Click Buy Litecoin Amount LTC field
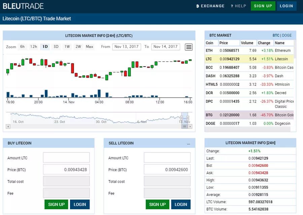 pos(66,157)
